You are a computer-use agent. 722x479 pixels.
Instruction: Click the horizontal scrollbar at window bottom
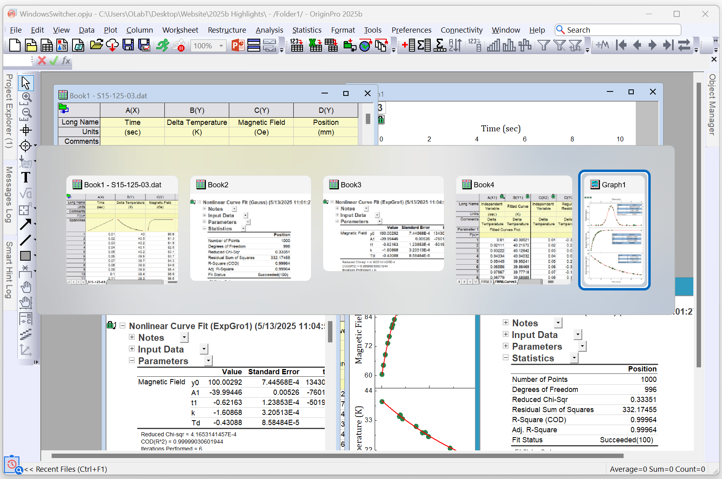[337, 456]
